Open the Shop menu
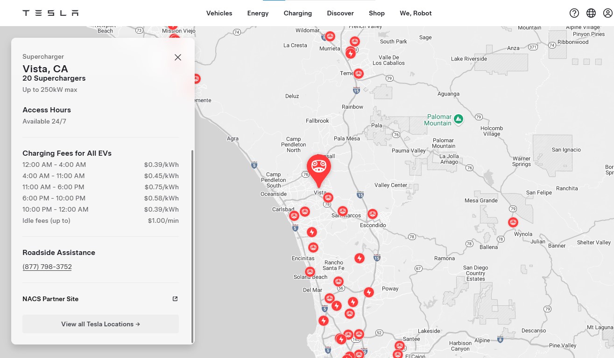The height and width of the screenshot is (358, 614). [377, 13]
